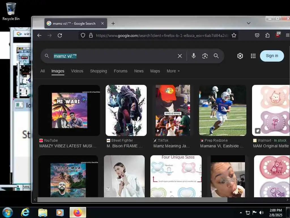Submit search with magnifier button
This screenshot has height=218, width=290.
[216, 56]
